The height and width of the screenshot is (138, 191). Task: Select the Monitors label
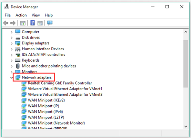(30, 72)
